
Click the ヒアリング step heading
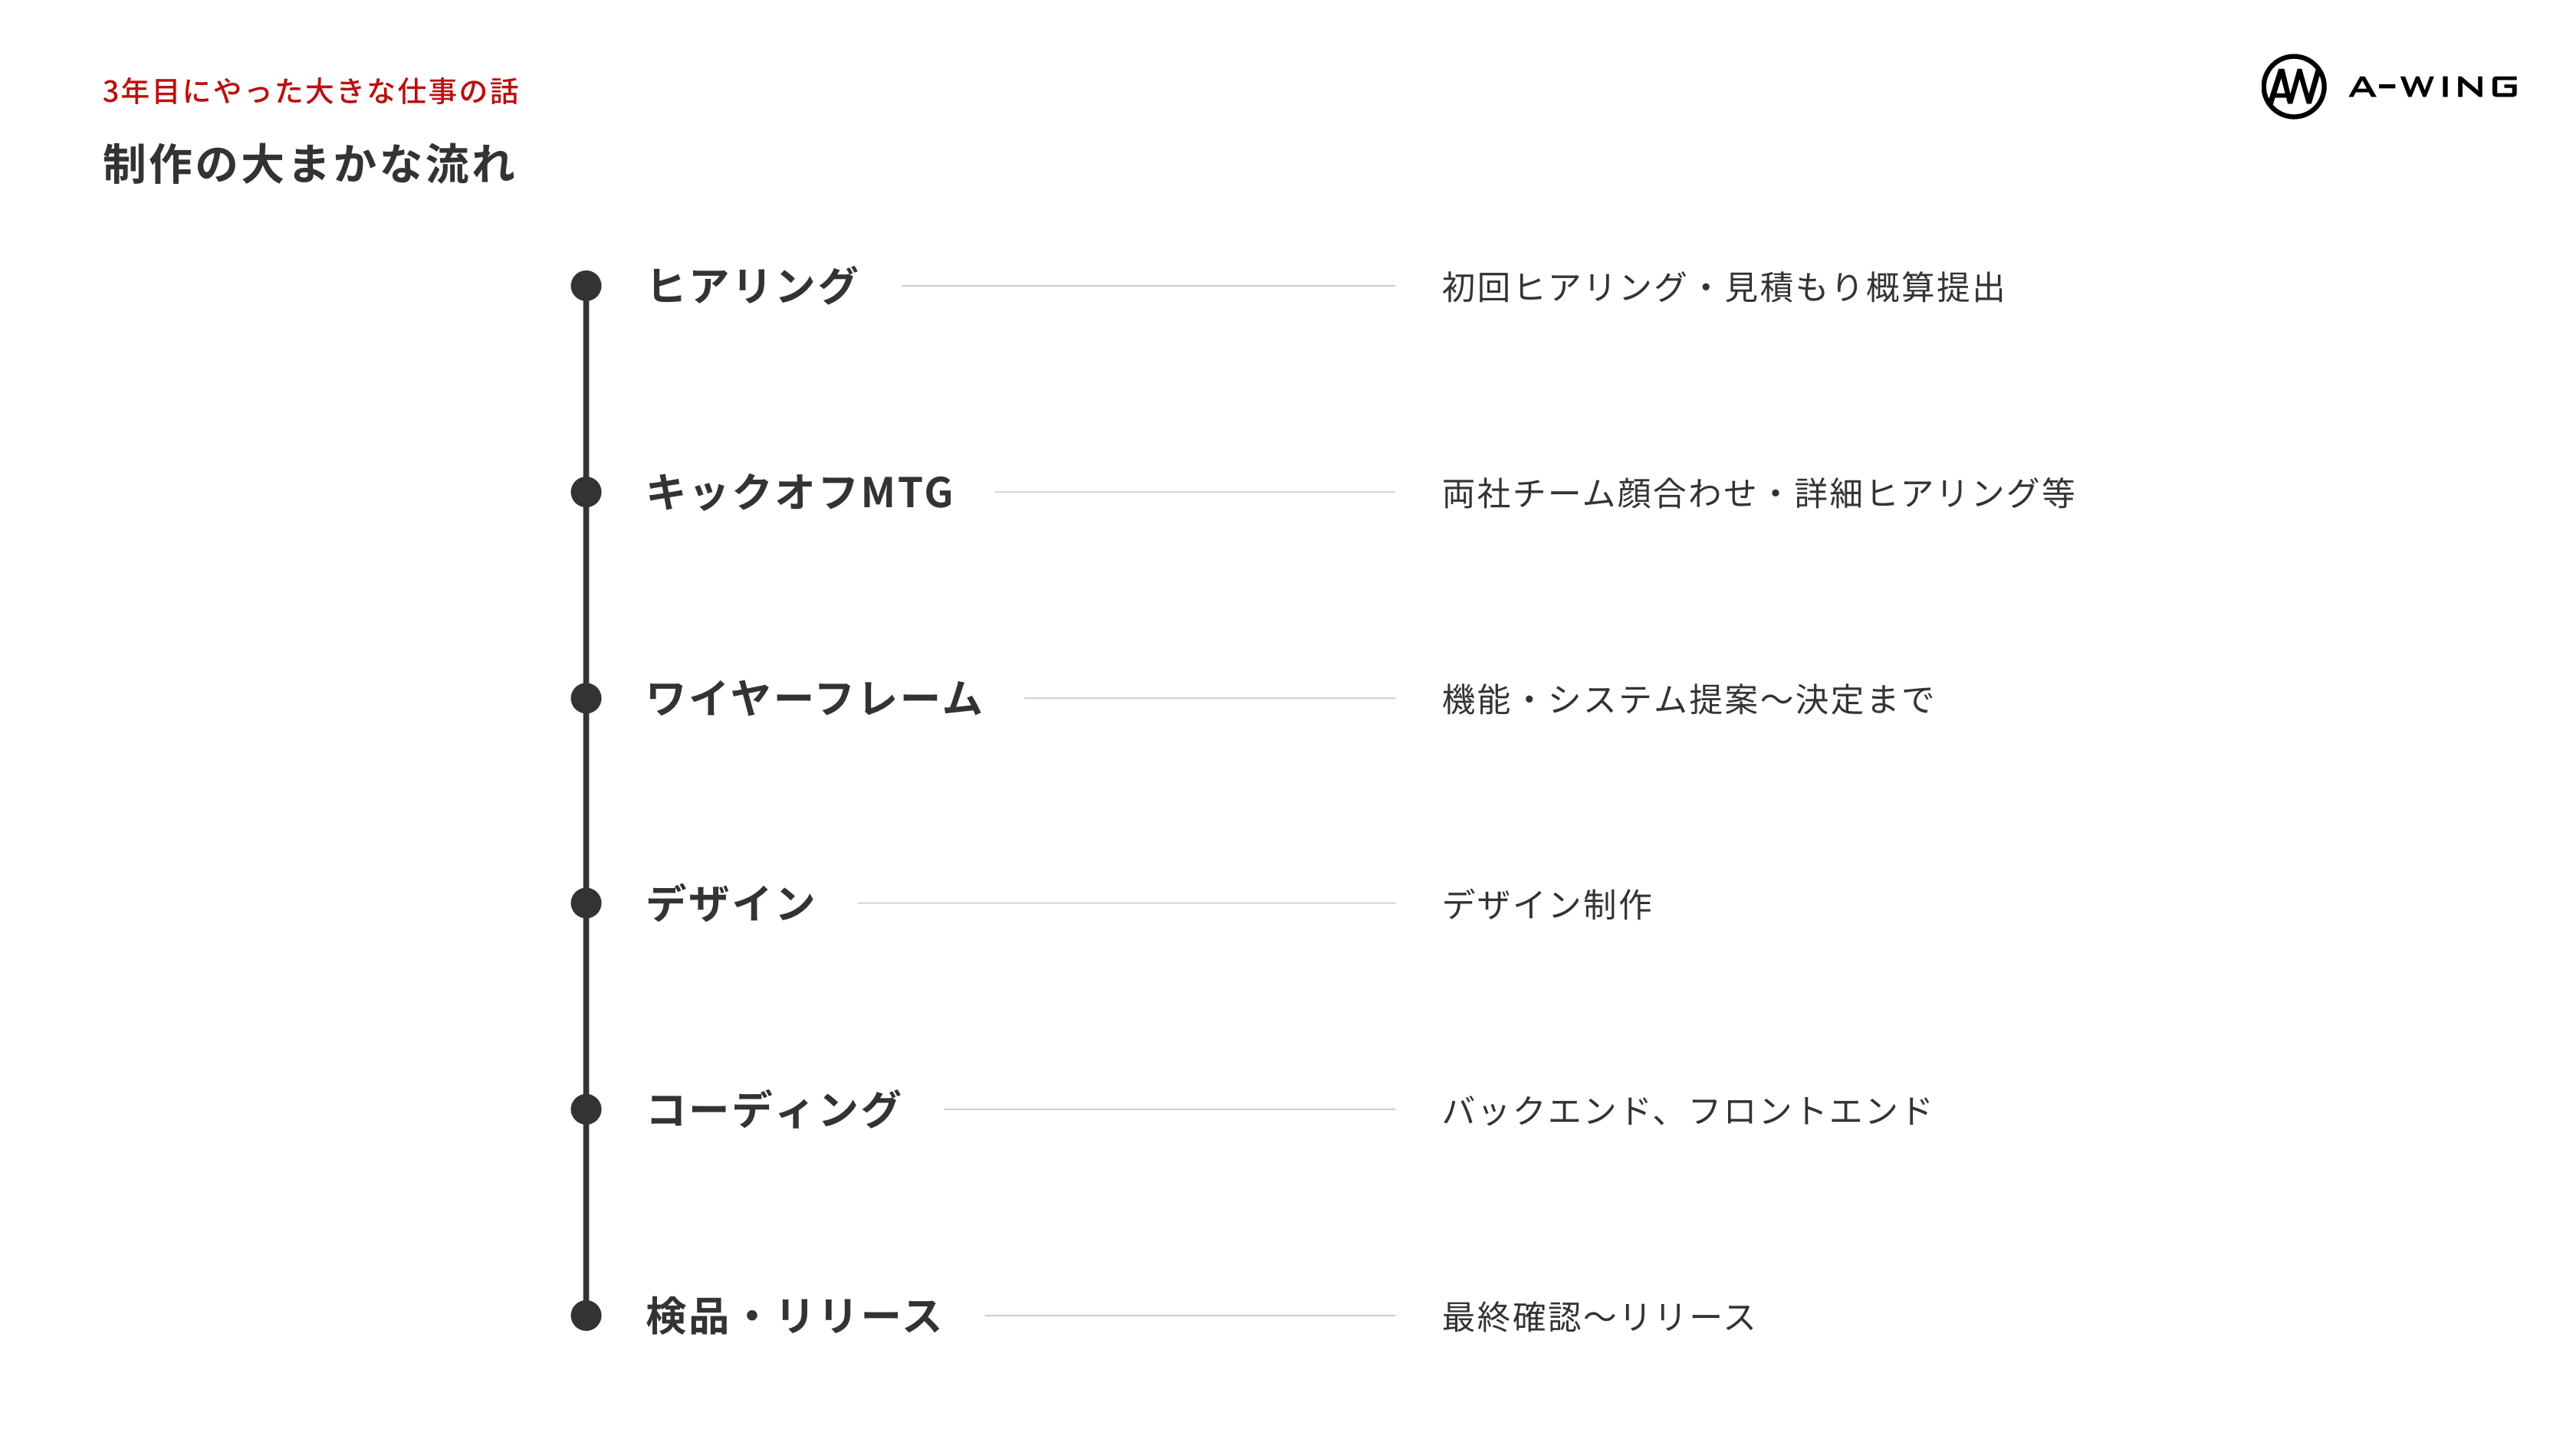(752, 286)
